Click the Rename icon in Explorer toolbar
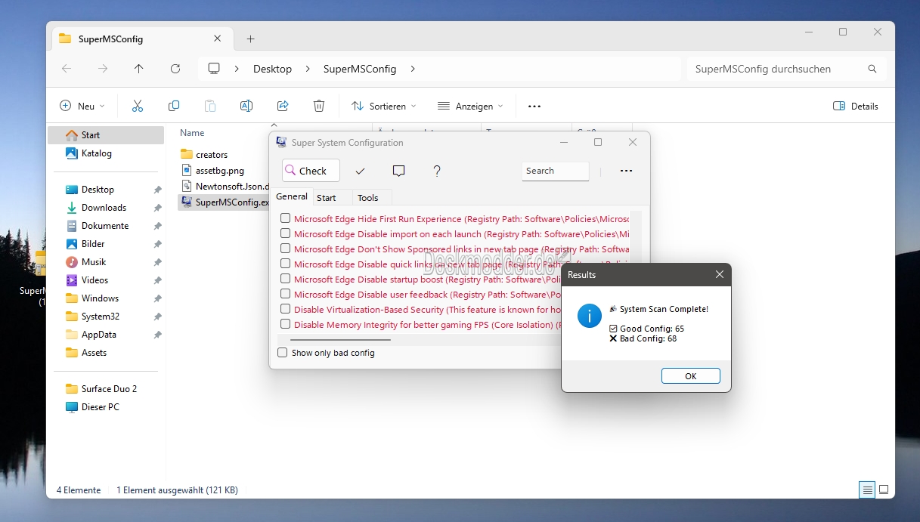Screen dimensions: 920x522 tap(246, 107)
